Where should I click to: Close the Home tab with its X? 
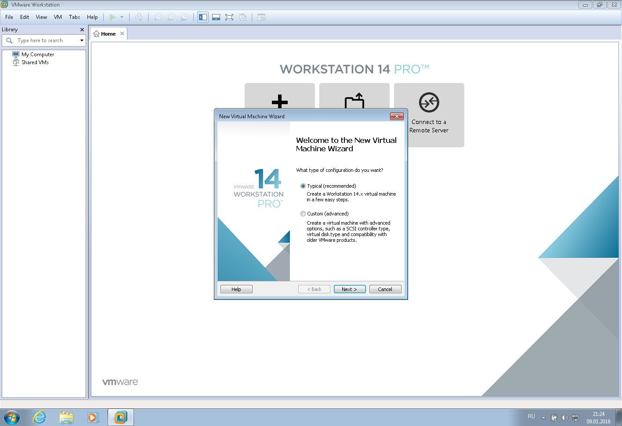coord(122,33)
